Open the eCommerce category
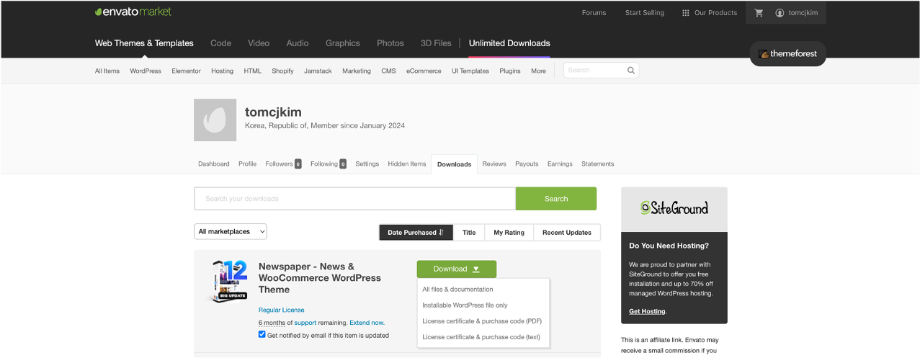 (424, 71)
